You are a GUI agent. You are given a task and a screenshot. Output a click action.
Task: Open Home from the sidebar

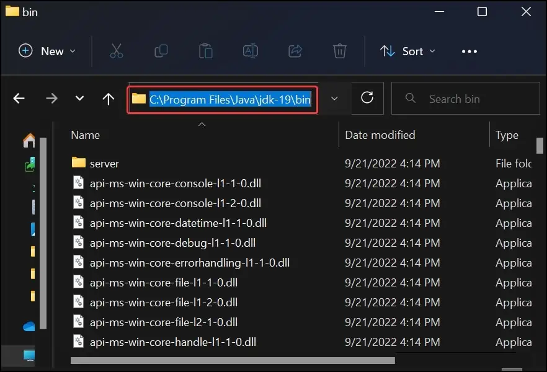(28, 139)
